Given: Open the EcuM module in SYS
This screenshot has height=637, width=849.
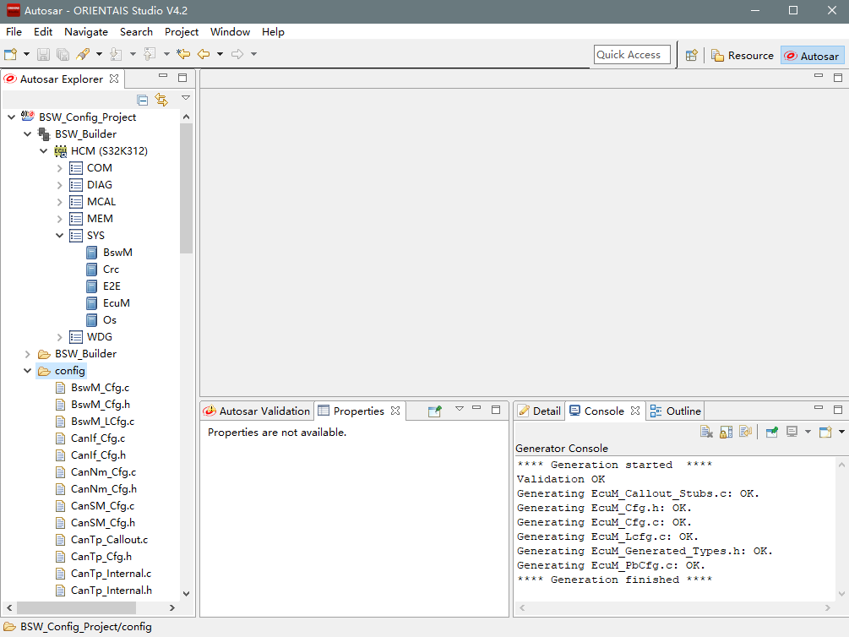Looking at the screenshot, I should tap(116, 303).
